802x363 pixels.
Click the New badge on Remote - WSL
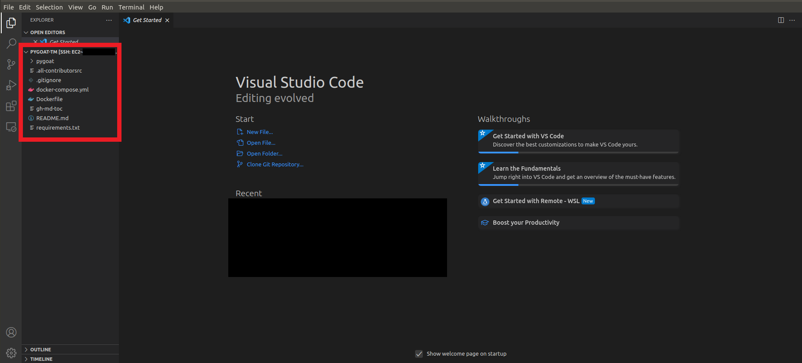pos(588,201)
